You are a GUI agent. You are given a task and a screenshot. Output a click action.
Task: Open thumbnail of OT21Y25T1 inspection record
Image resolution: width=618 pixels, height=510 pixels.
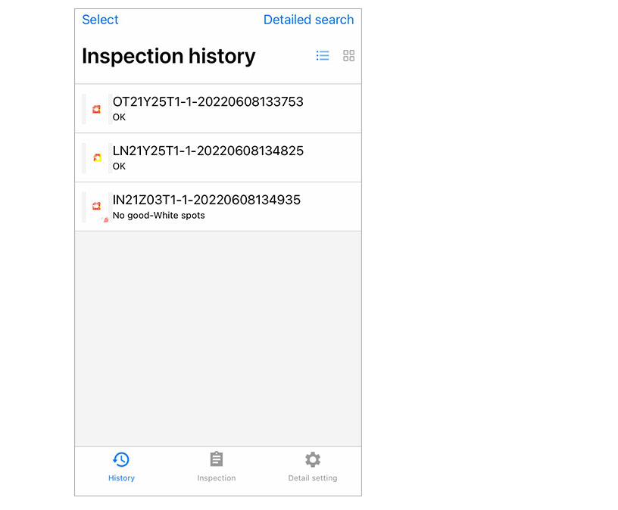(96, 109)
